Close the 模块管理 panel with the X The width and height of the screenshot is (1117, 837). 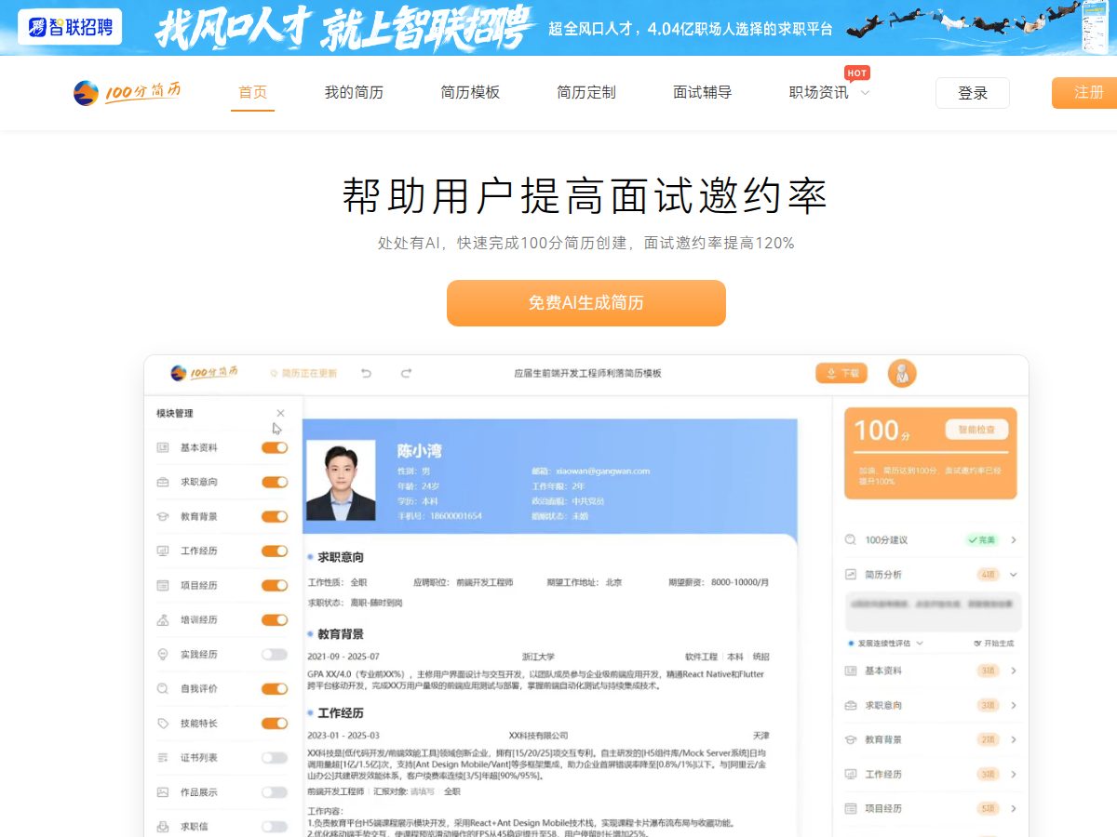(280, 413)
